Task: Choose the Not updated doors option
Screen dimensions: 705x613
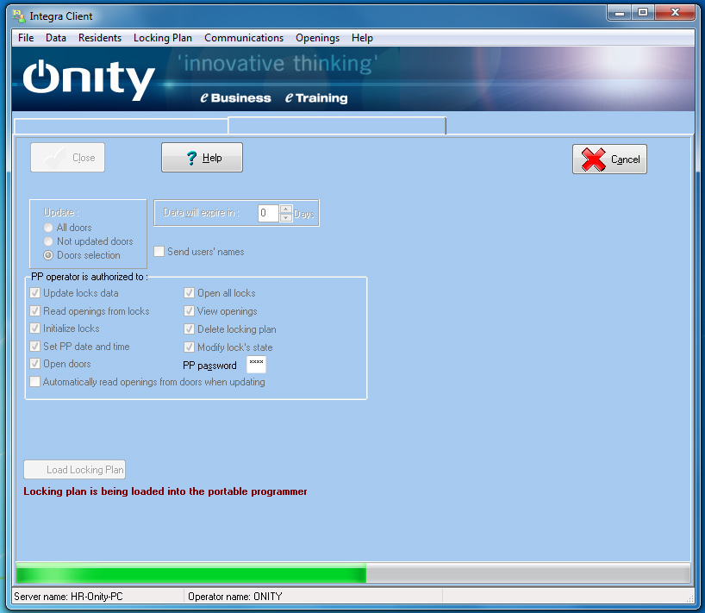Action: [x=48, y=241]
